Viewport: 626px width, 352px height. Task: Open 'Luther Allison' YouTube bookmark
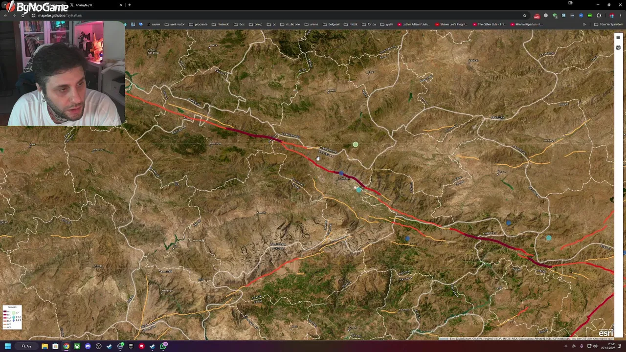(x=414, y=24)
